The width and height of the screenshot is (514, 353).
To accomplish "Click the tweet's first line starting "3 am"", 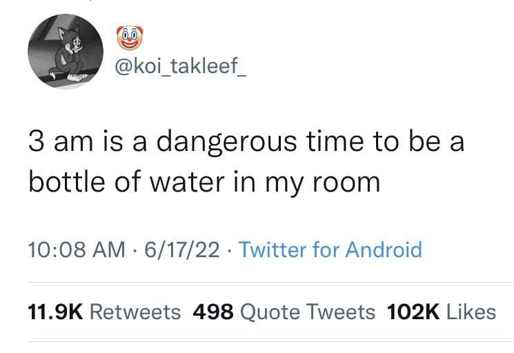I will 246,143.
